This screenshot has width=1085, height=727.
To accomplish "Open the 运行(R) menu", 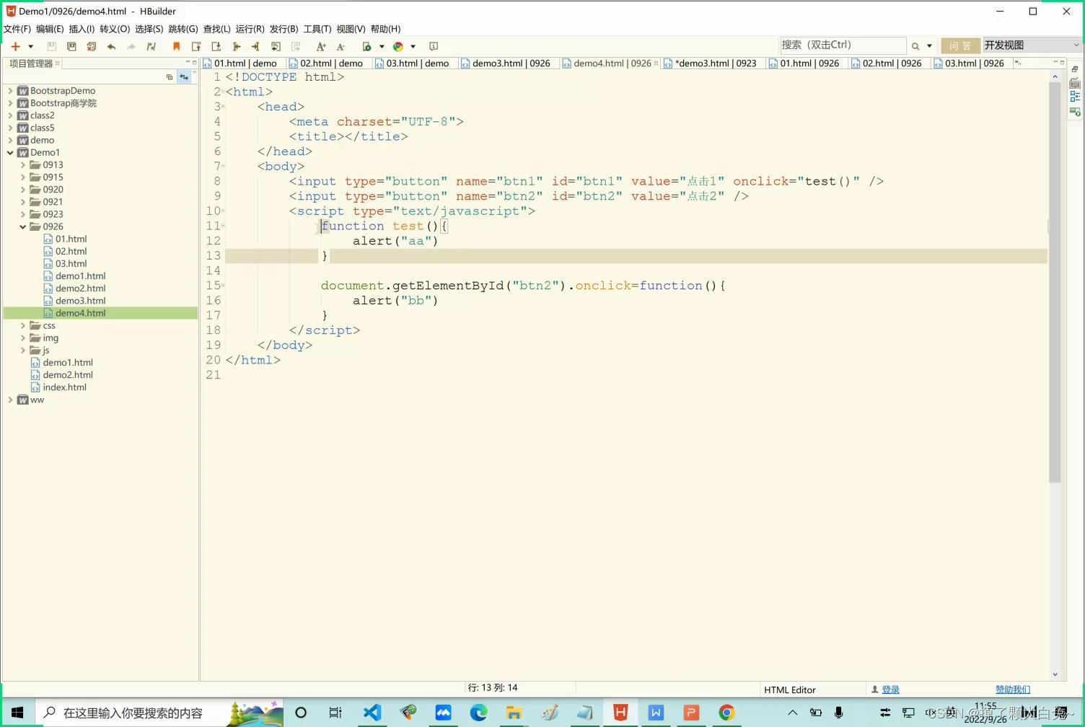I will pos(250,29).
